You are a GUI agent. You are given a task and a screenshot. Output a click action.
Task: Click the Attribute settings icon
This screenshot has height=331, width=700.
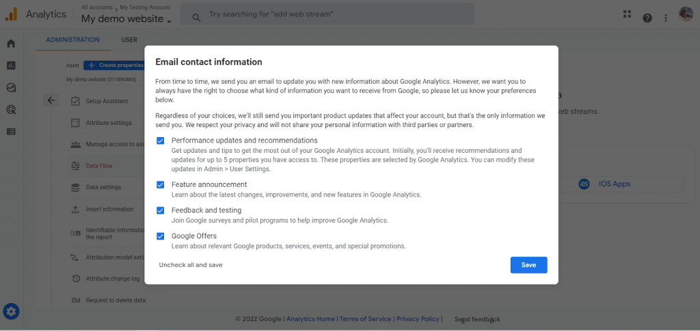coord(75,123)
